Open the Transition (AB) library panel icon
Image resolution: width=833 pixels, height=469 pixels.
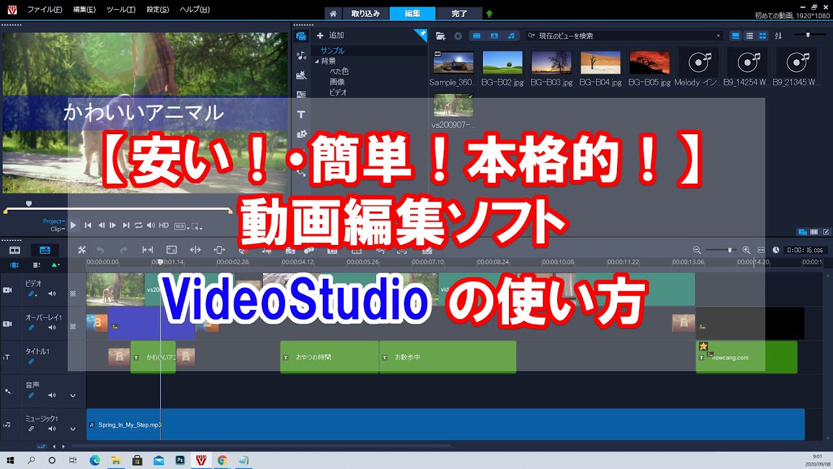tap(301, 94)
